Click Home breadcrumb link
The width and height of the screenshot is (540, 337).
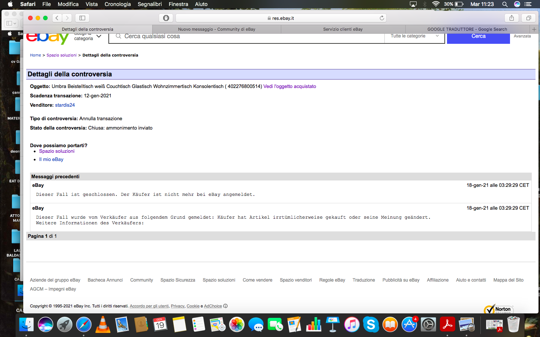(36, 55)
